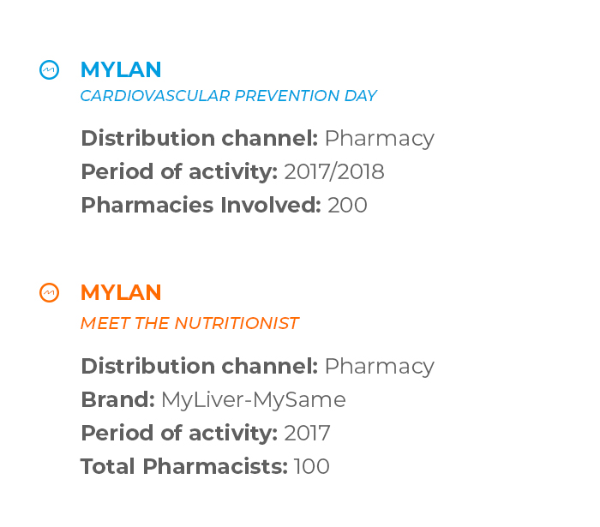Click Brand: MyLiver-MySame text
This screenshot has height=527, width=600.
(x=213, y=400)
